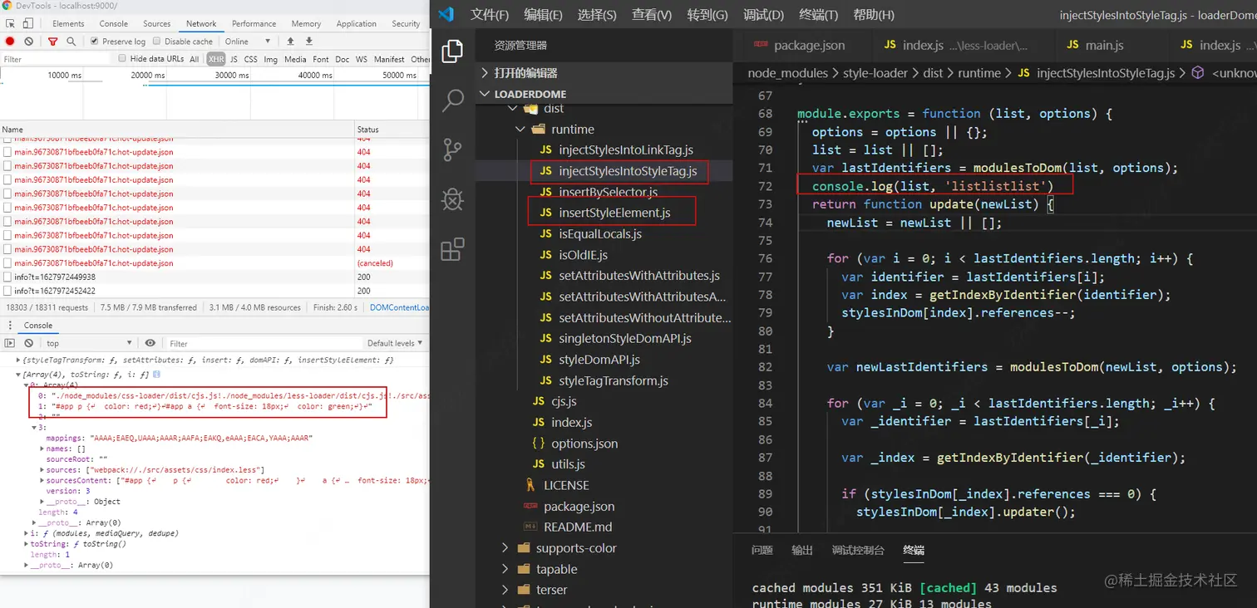Stop recording the network log

(10, 42)
